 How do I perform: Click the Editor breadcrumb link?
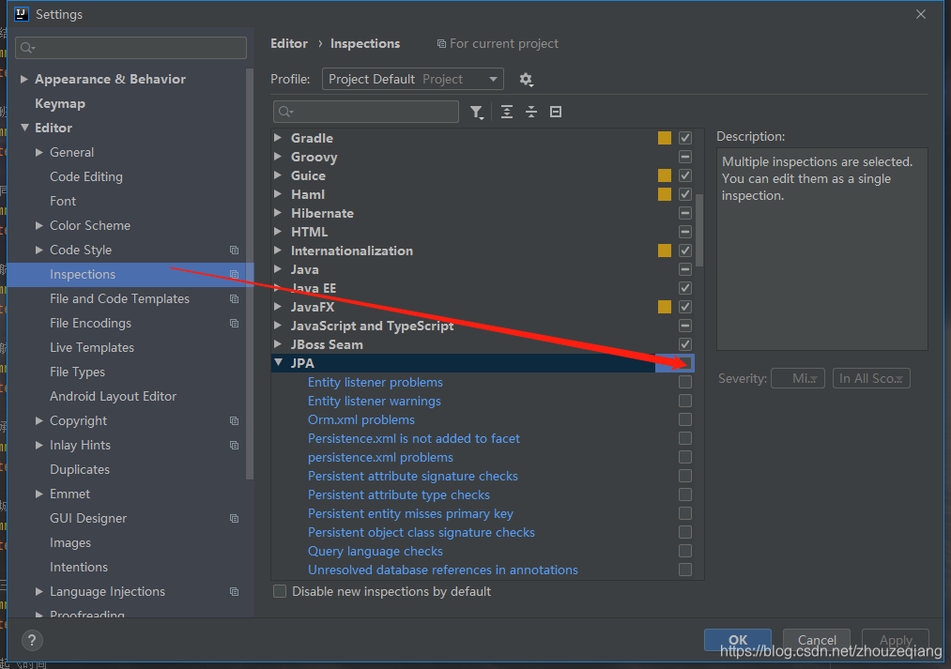[289, 43]
